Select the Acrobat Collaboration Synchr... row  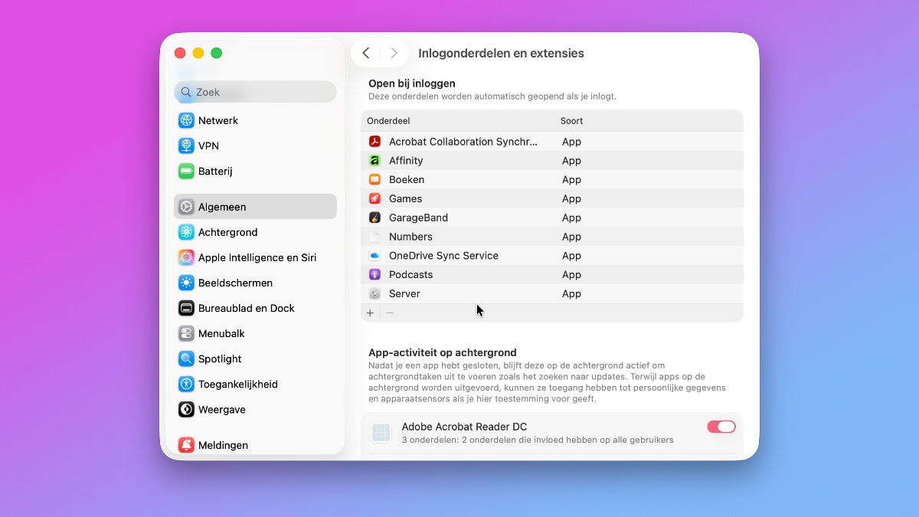[552, 142]
